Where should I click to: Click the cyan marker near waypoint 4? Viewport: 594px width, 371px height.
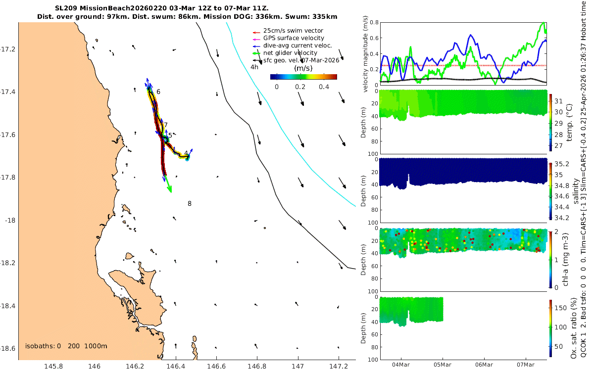pyautogui.click(x=187, y=159)
